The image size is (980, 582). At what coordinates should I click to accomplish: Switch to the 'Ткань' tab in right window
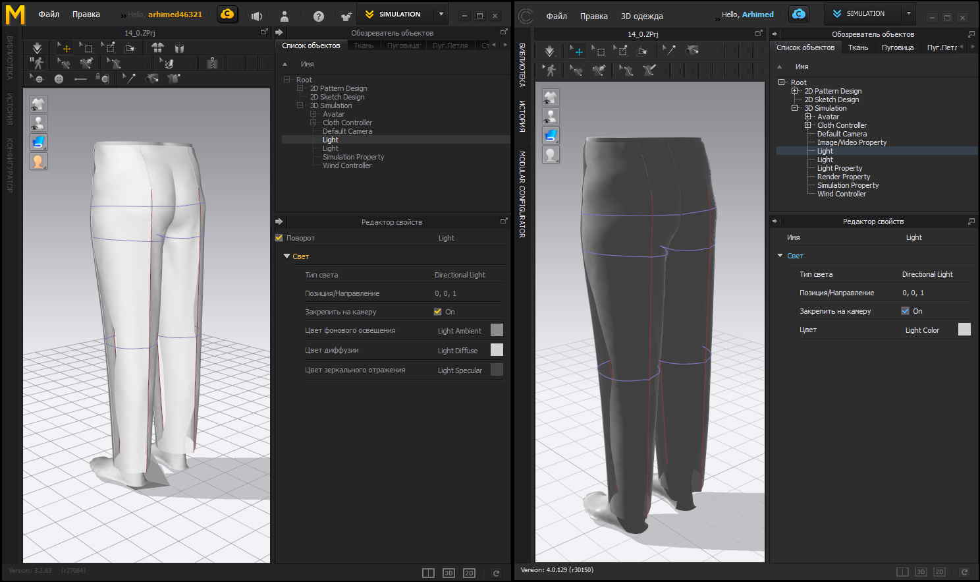click(857, 47)
